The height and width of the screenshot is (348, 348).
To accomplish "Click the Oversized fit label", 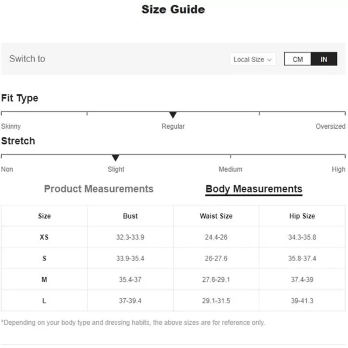I will [x=331, y=126].
